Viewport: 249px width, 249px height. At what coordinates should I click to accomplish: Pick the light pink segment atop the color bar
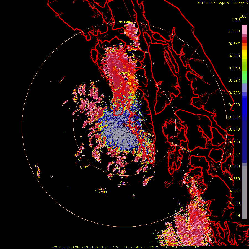(244, 30)
